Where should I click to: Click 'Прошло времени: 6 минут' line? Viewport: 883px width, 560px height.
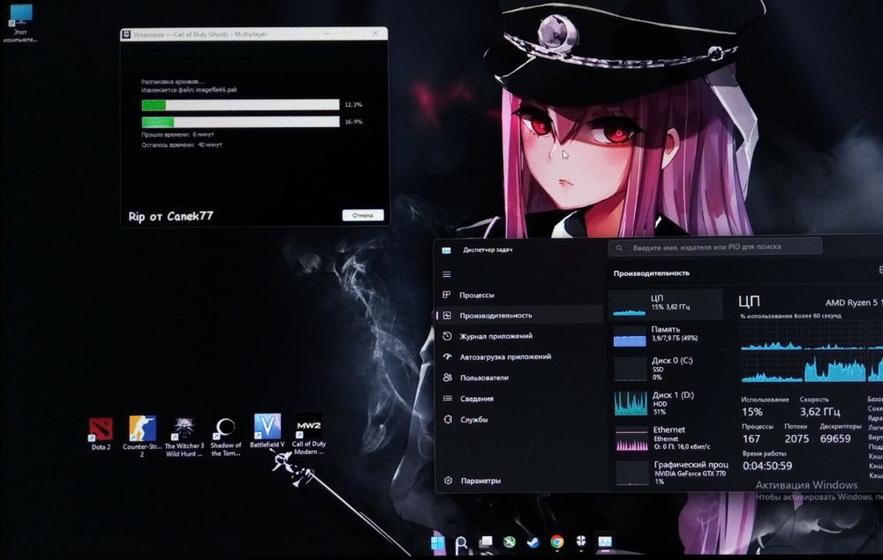click(x=177, y=134)
